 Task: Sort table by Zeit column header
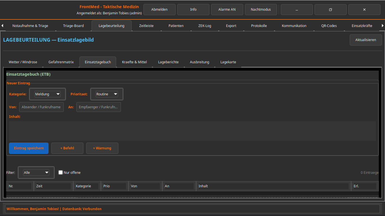click(x=53, y=186)
